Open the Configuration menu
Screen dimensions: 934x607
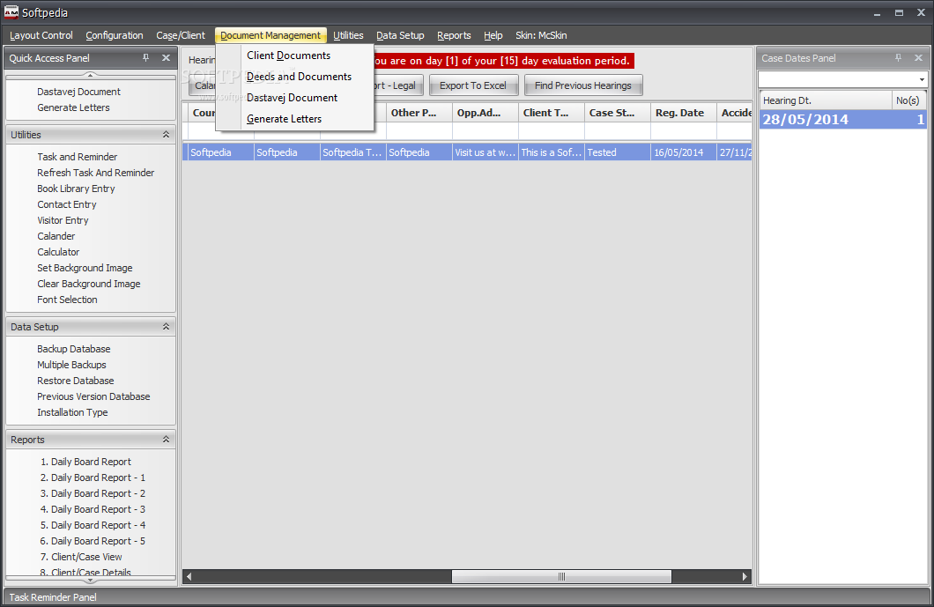pyautogui.click(x=115, y=35)
